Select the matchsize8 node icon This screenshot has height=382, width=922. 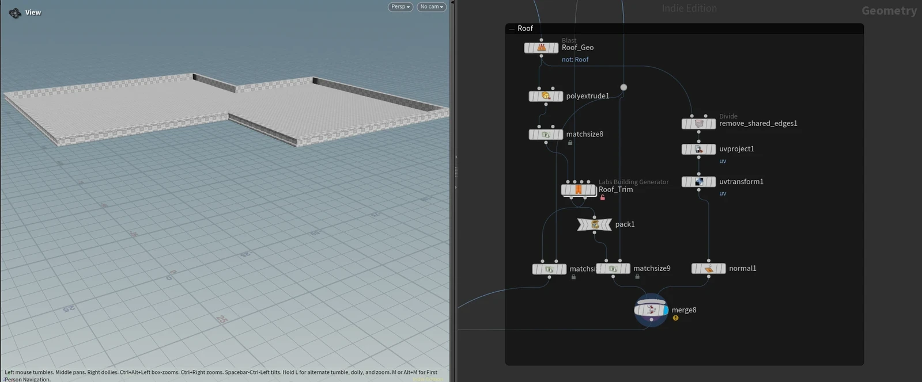546,135
